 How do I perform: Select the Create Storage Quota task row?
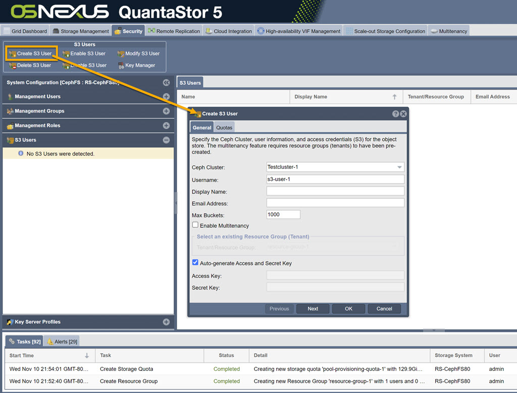pyautogui.click(x=261, y=369)
